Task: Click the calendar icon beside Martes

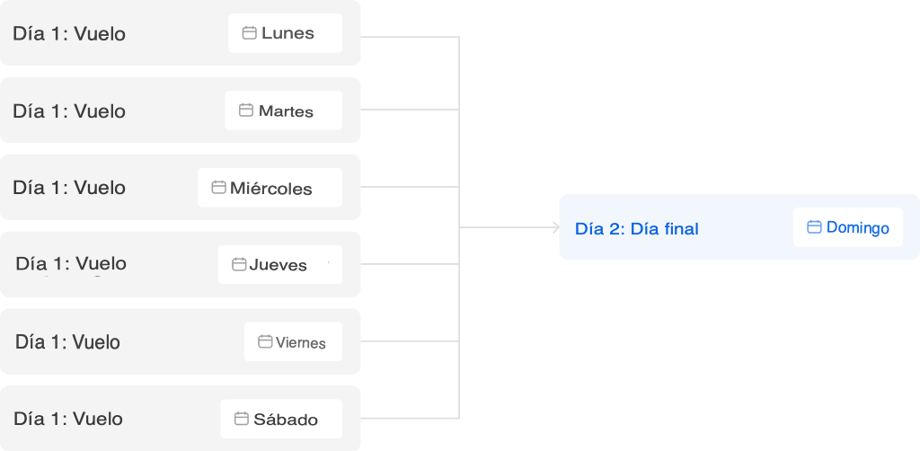Action: (x=246, y=111)
